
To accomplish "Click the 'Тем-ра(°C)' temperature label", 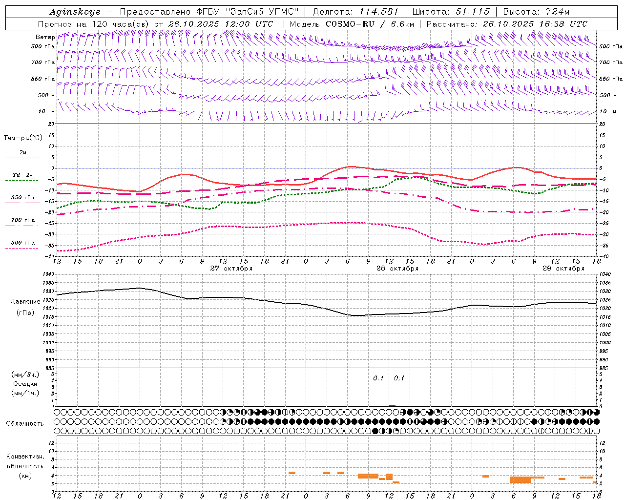I will [23, 138].
